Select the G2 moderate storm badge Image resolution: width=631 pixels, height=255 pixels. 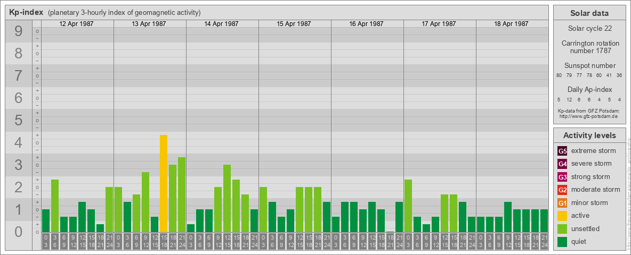[x=563, y=190]
